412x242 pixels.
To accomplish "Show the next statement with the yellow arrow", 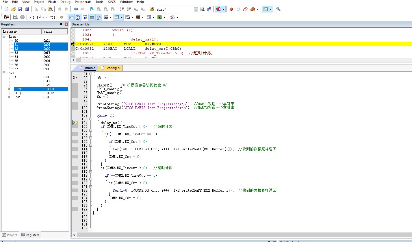I will pyautogui.click(x=62, y=17).
